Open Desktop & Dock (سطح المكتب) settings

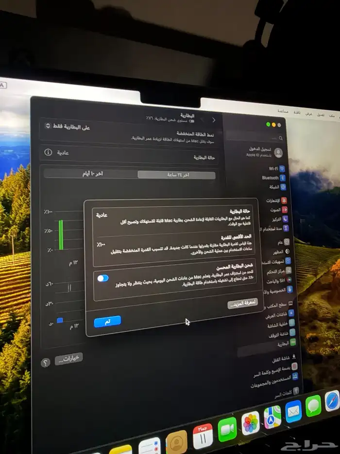279,305
